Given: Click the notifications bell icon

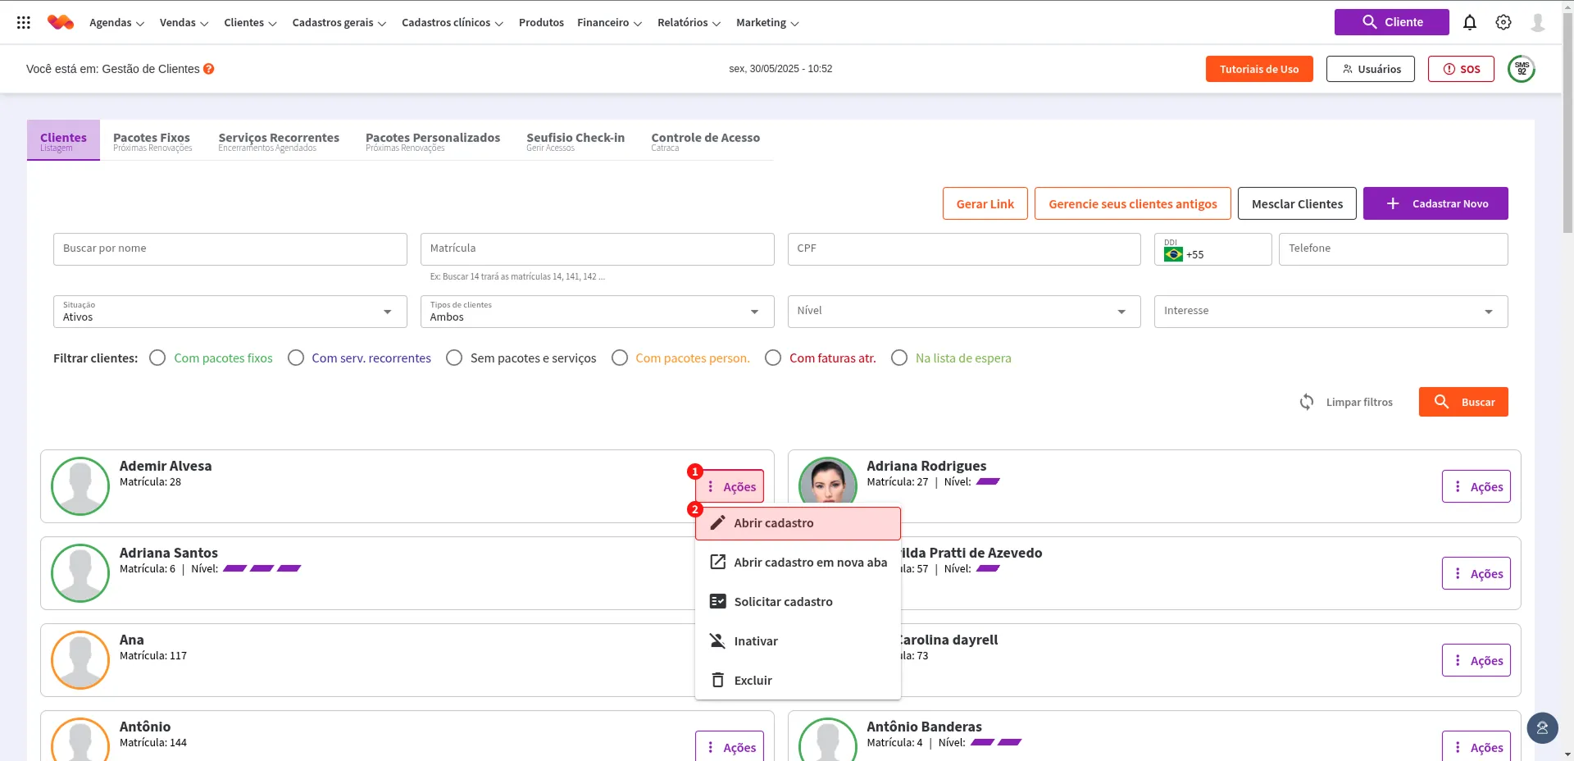Looking at the screenshot, I should coord(1469,23).
